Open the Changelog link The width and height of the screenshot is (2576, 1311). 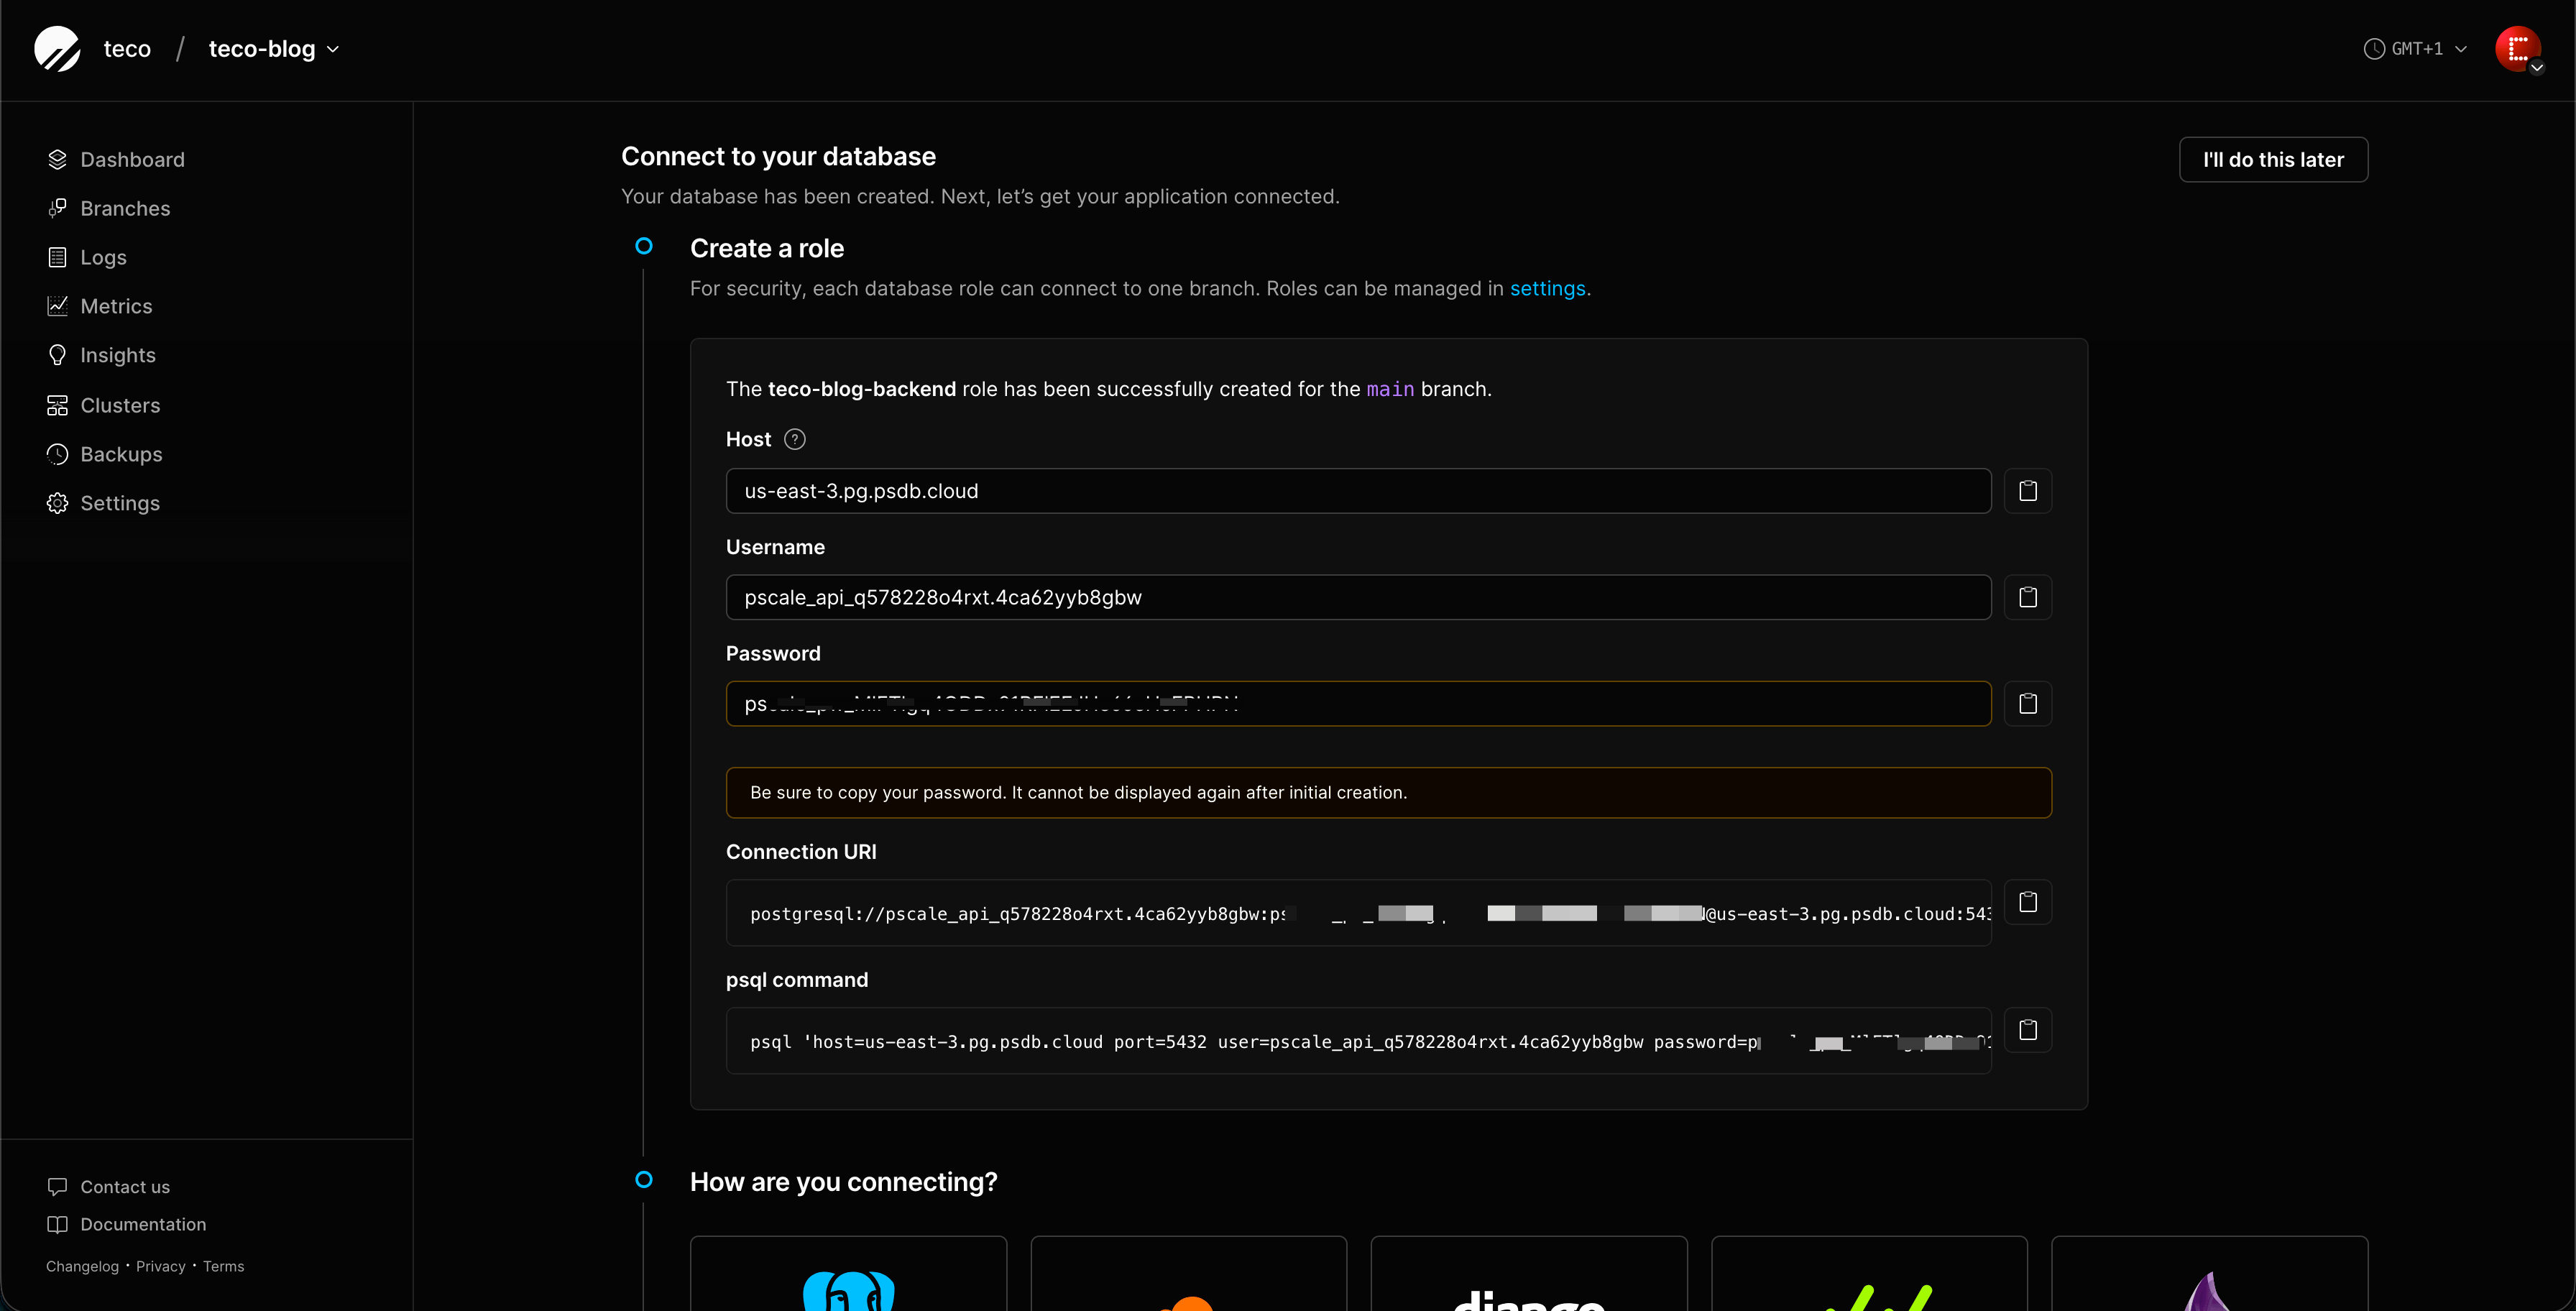point(82,1267)
